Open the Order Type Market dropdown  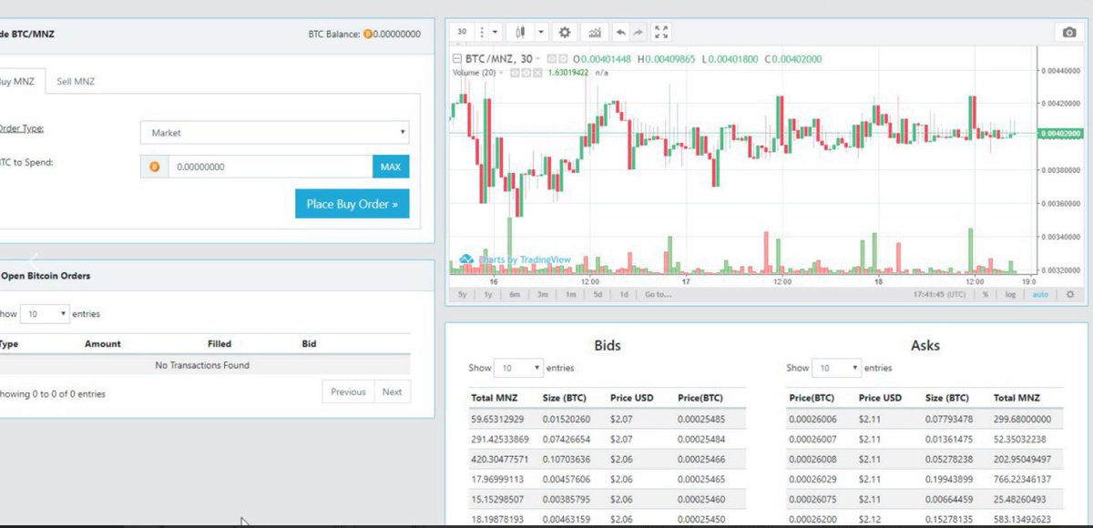click(x=274, y=133)
